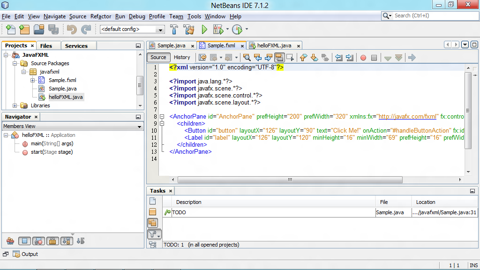Open the Debug Project icon
Viewport: 480px width, 270px height.
coord(218,29)
